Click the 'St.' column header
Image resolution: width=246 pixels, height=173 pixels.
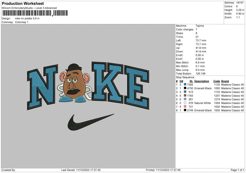pos(191,81)
